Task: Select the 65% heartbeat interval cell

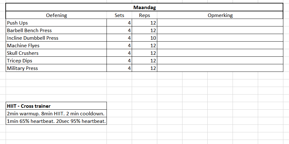Action: (x=56, y=121)
